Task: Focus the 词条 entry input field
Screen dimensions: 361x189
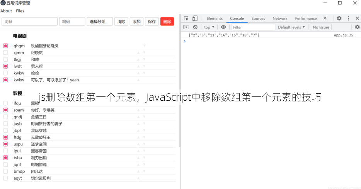Action: coord(29,22)
